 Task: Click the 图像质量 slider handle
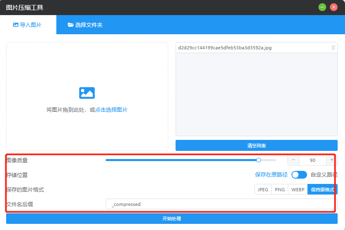[258, 160]
